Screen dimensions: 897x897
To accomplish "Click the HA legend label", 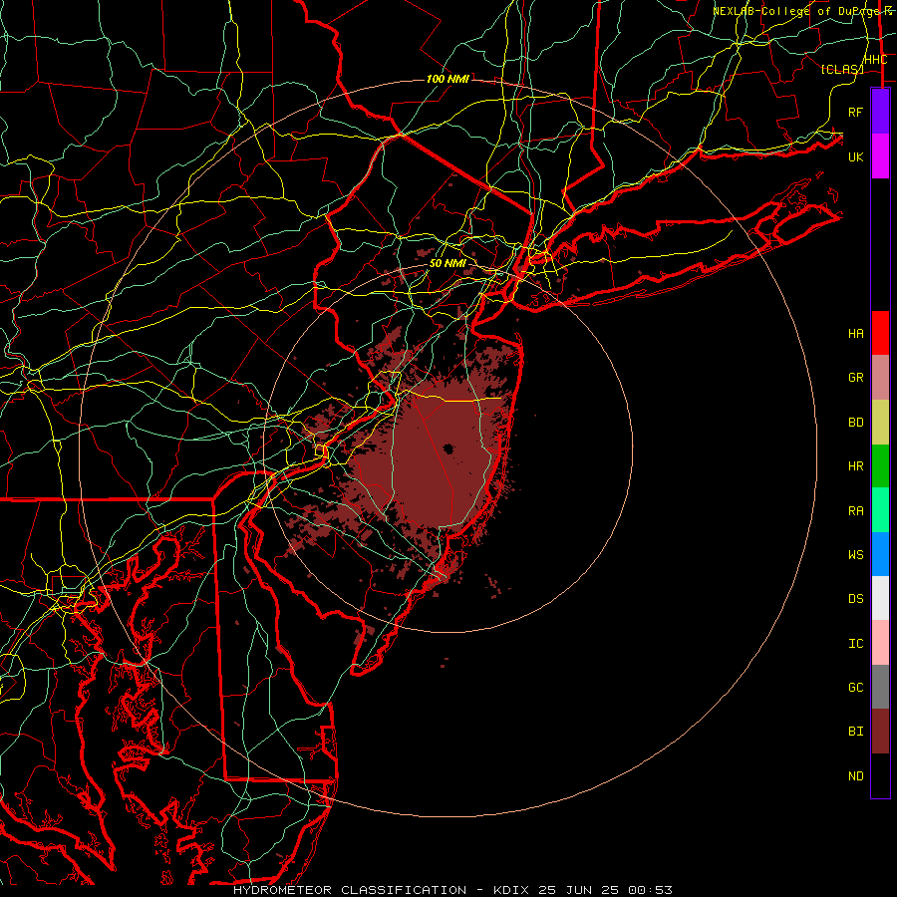I will [x=856, y=334].
